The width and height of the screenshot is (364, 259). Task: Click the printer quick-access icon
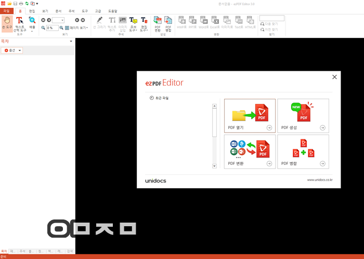[x=21, y=4]
